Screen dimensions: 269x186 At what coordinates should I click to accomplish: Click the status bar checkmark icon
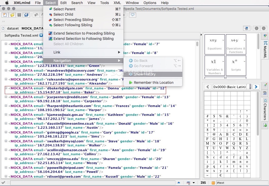click(x=3, y=182)
